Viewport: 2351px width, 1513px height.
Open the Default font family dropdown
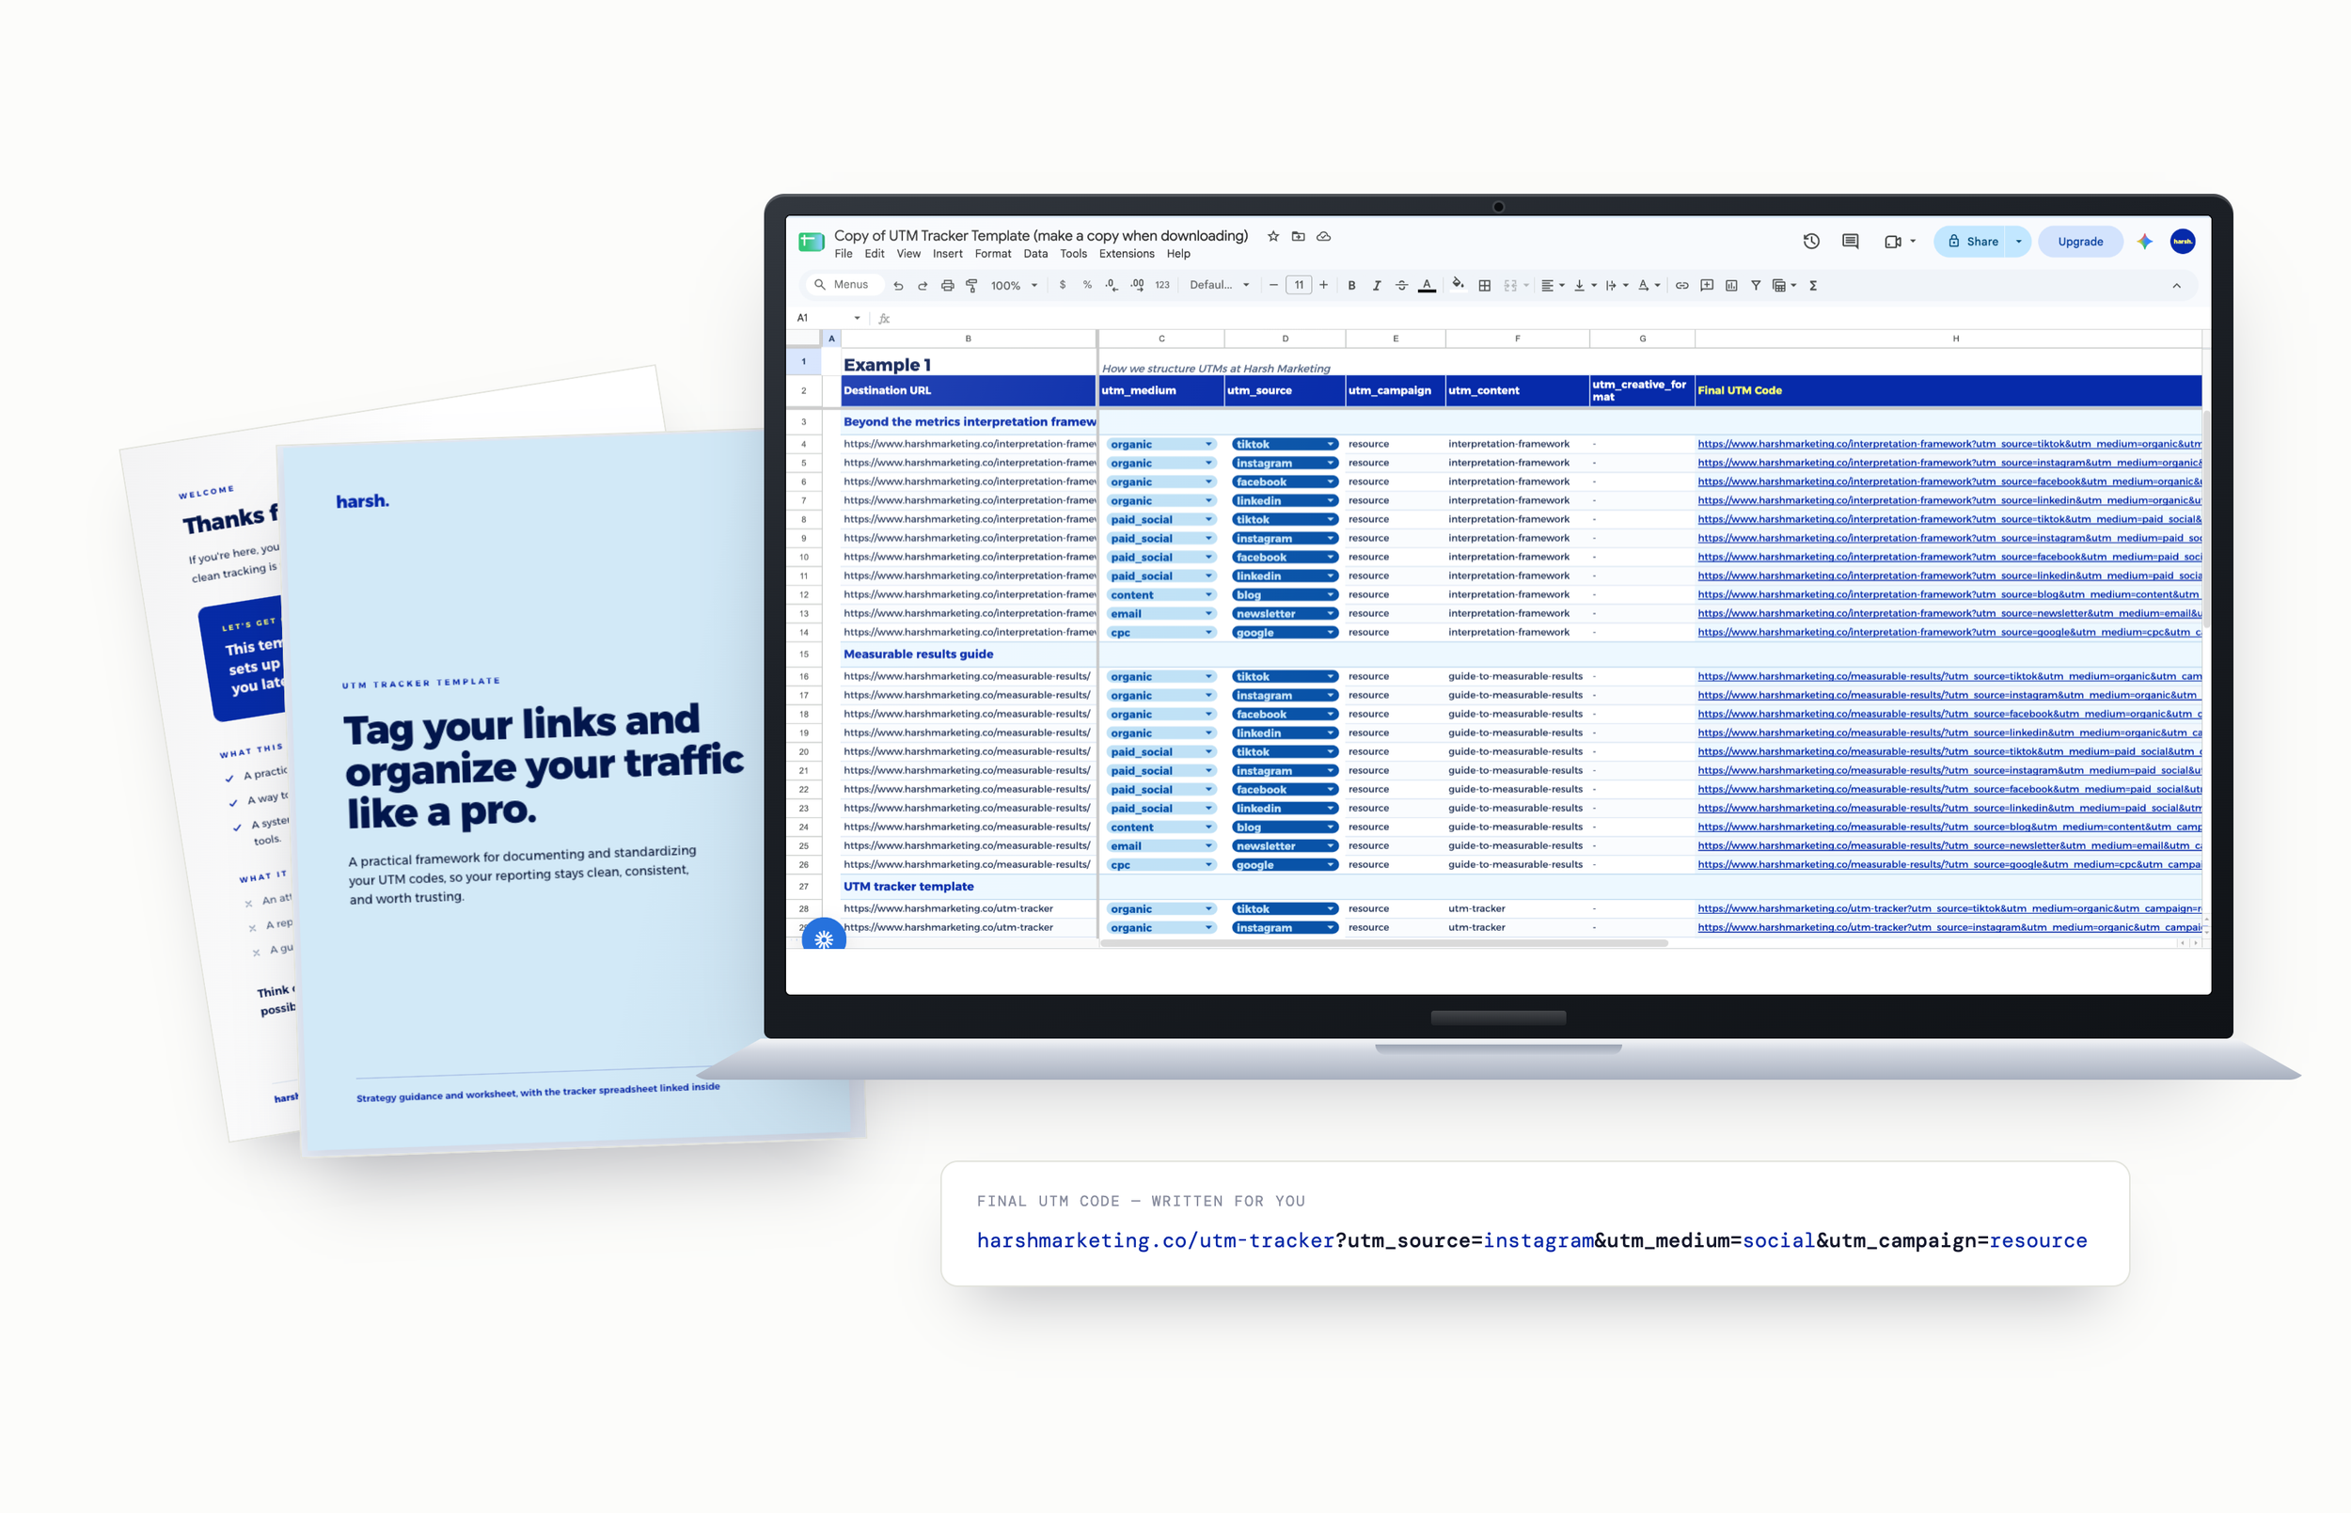(x=1219, y=285)
